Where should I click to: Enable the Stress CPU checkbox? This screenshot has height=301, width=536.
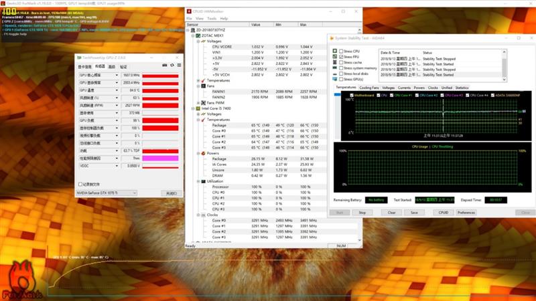click(341, 52)
